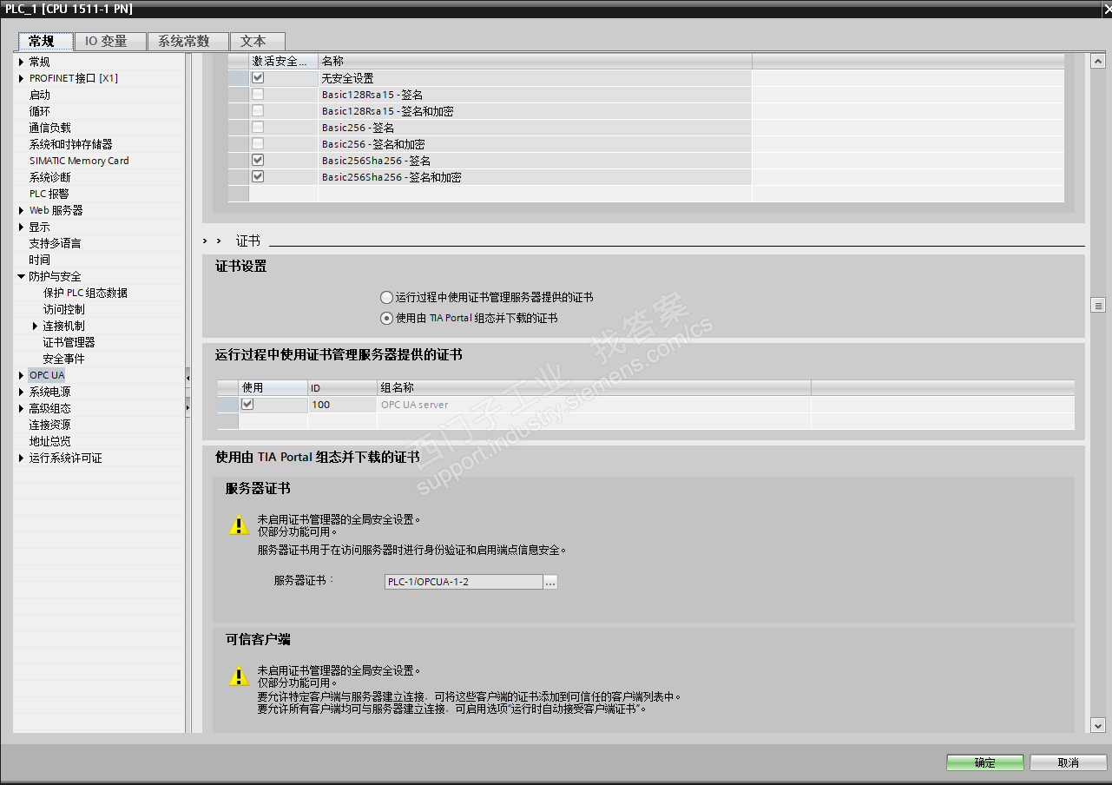This screenshot has height=785, width=1112.
Task: Click the 名称 column header in the security policy table
Action: pyautogui.click(x=535, y=61)
